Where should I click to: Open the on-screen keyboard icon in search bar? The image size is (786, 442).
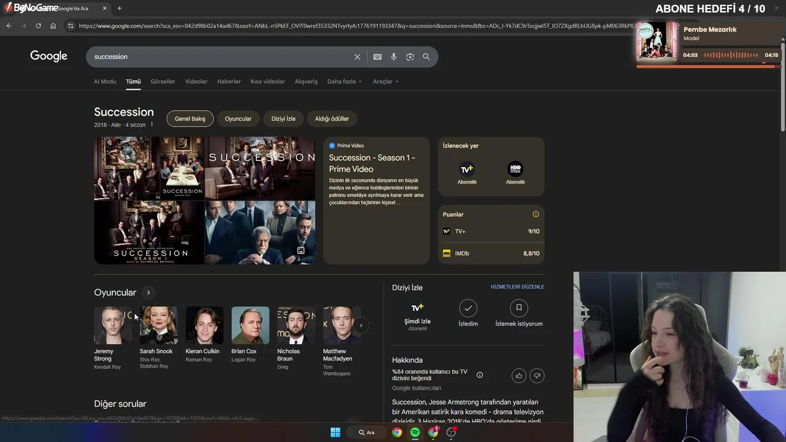coord(377,56)
